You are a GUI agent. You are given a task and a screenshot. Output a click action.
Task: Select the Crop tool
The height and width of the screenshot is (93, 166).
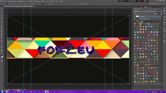click(2, 18)
